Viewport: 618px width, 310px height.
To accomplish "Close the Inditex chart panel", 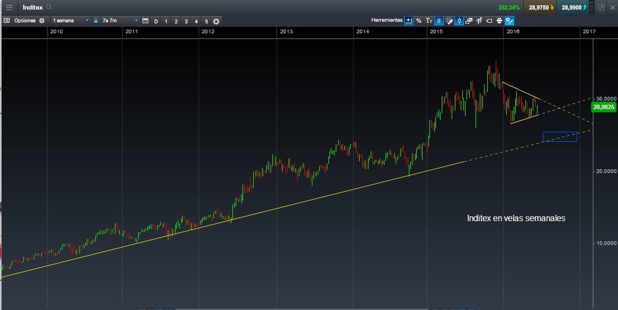I will pos(613,7).
